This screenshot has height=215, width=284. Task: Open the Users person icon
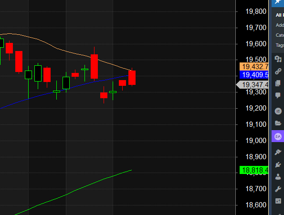(278, 177)
